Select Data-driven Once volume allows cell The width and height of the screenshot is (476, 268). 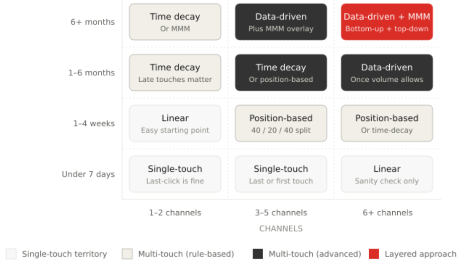pos(387,72)
